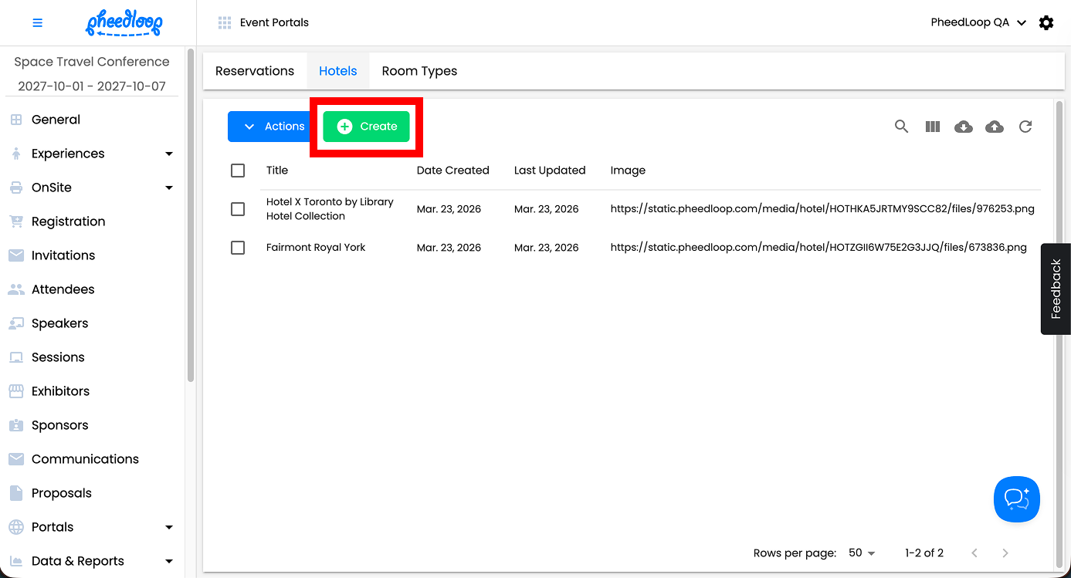
Task: Check the Fairmont Royal York row checkbox
Action: (x=238, y=248)
